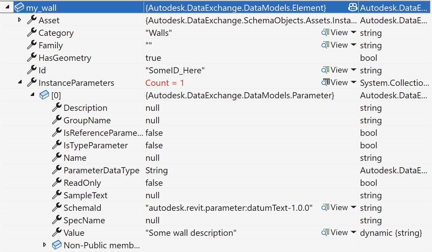Click the HasGeometry true value
The height and width of the screenshot is (252, 432).
153,58
